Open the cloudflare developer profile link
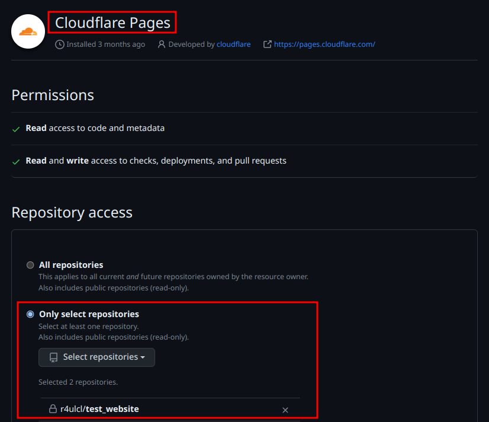Image resolution: width=489 pixels, height=422 pixels. coord(233,44)
